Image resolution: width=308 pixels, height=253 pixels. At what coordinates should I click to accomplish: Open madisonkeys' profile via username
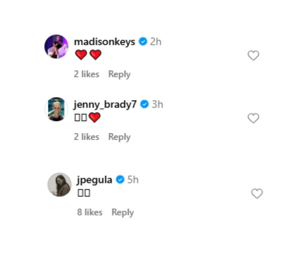106,42
